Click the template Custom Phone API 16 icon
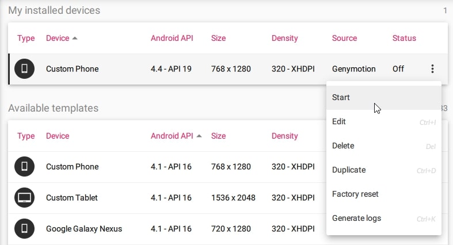This screenshot has width=453, height=245. point(25,167)
